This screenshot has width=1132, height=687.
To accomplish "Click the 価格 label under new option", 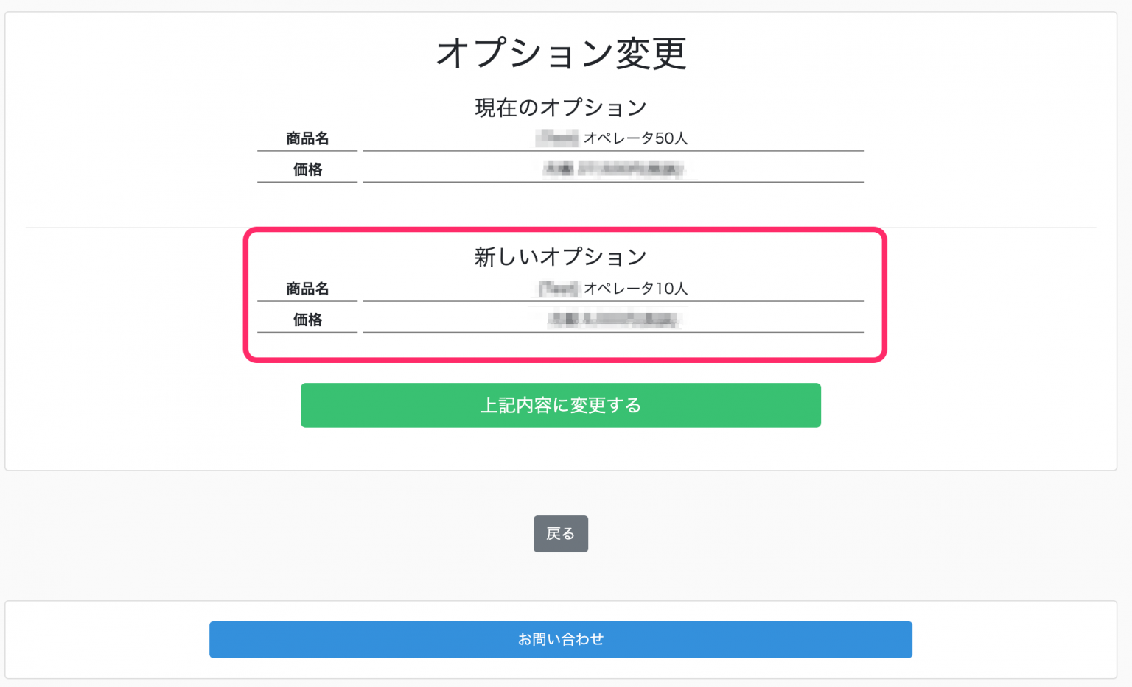I will click(x=307, y=320).
